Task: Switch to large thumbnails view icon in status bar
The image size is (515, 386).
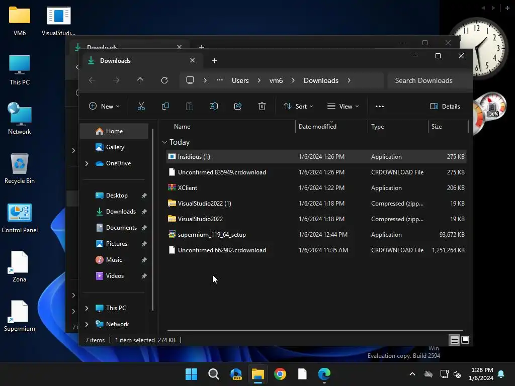Action: coord(465,340)
